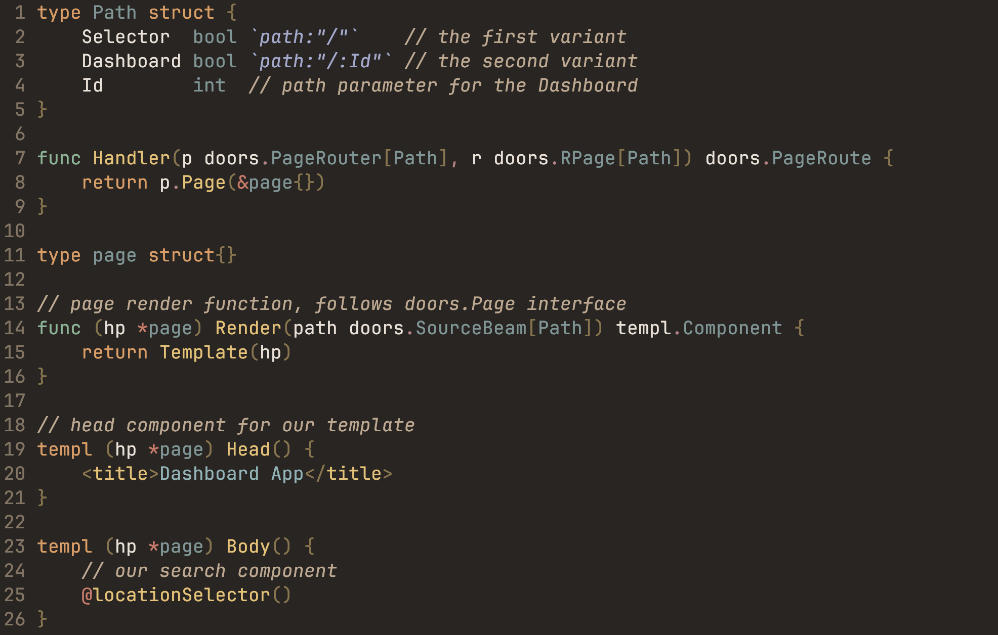Click line number 7 in the gutter
The image size is (998, 635).
pos(20,158)
